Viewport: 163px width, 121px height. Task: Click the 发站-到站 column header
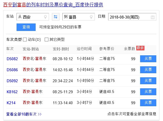31,49
